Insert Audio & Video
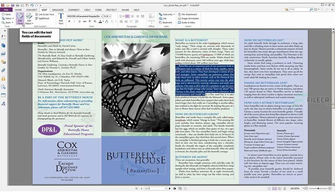The image size is (335, 194). pyautogui.click(x=186, y=22)
